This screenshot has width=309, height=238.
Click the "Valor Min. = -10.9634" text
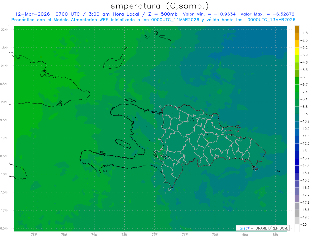[209, 14]
